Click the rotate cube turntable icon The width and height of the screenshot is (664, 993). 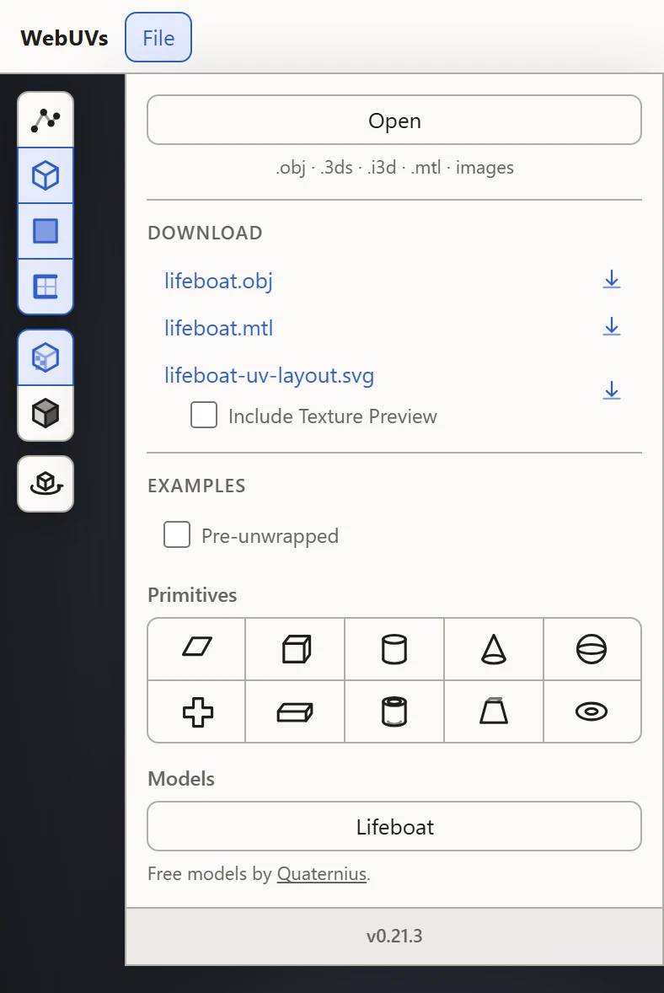(x=46, y=484)
